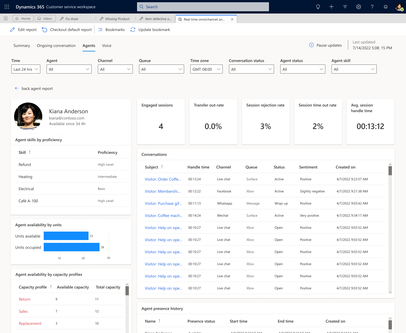Open the Return capacity profile link
This screenshot has height=333, width=406.
(x=25, y=299)
